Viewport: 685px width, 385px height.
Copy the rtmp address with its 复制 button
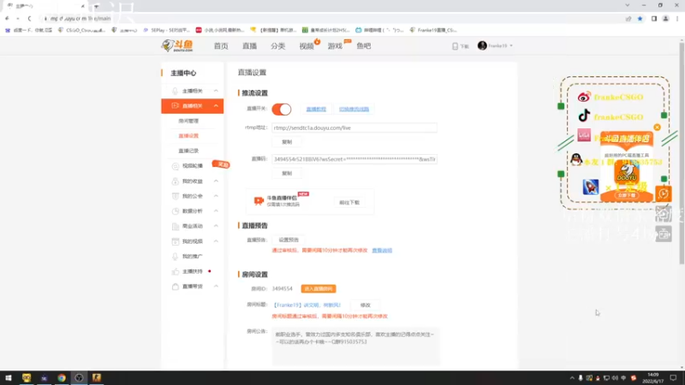[287, 142]
